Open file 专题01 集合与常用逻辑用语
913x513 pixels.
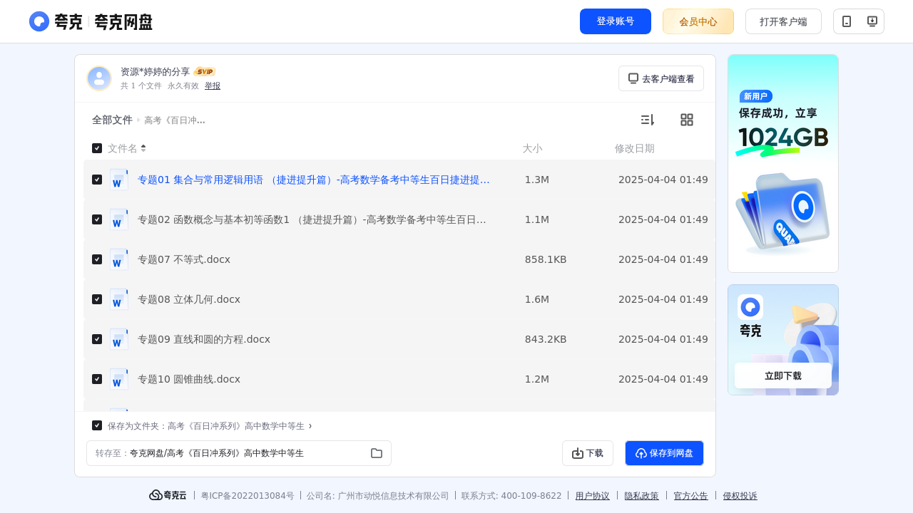coord(314,180)
